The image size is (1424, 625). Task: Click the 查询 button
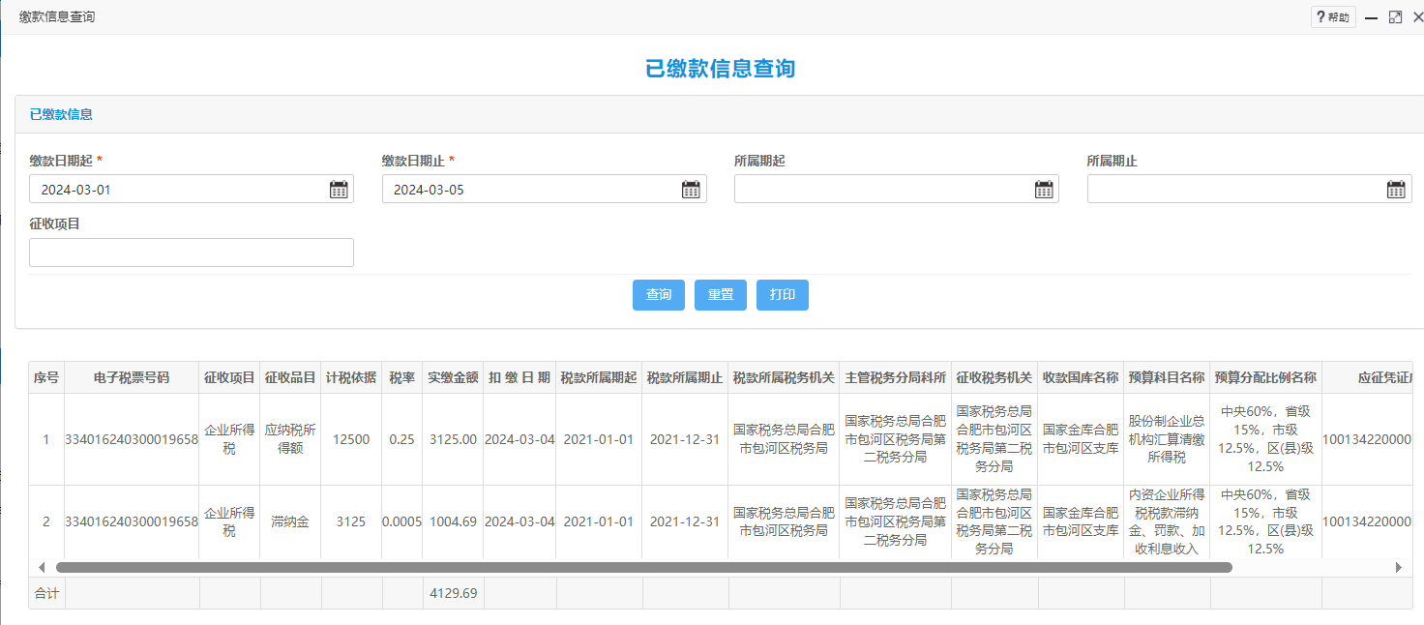pyautogui.click(x=659, y=295)
